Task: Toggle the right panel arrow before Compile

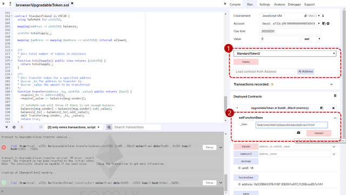Action: pyautogui.click(x=225, y=4)
